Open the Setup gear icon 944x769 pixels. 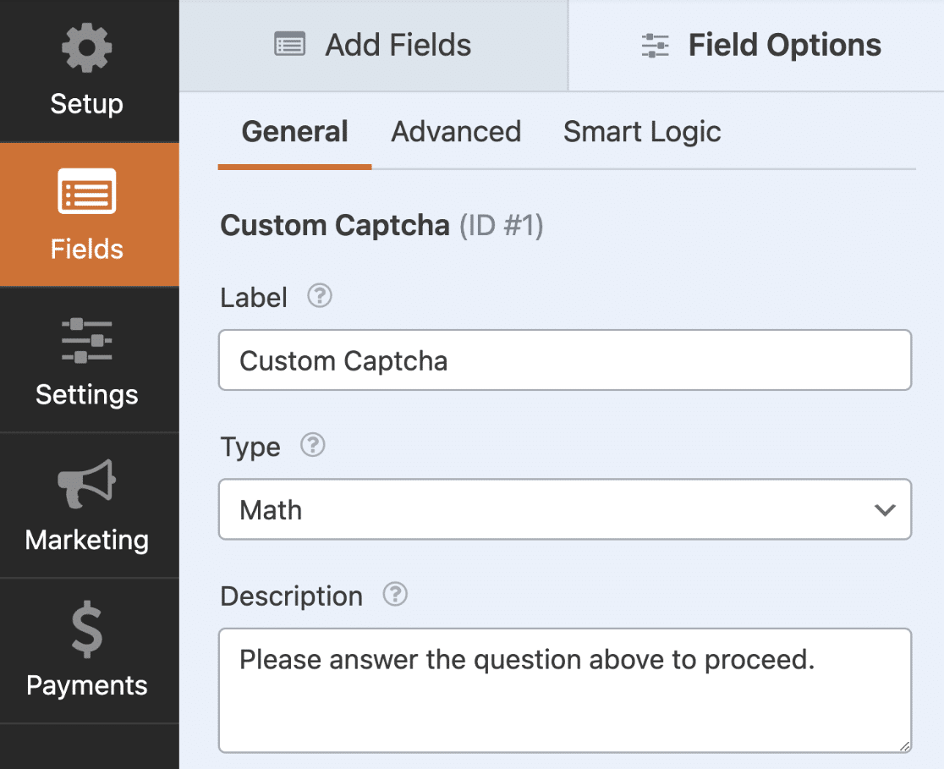(87, 50)
